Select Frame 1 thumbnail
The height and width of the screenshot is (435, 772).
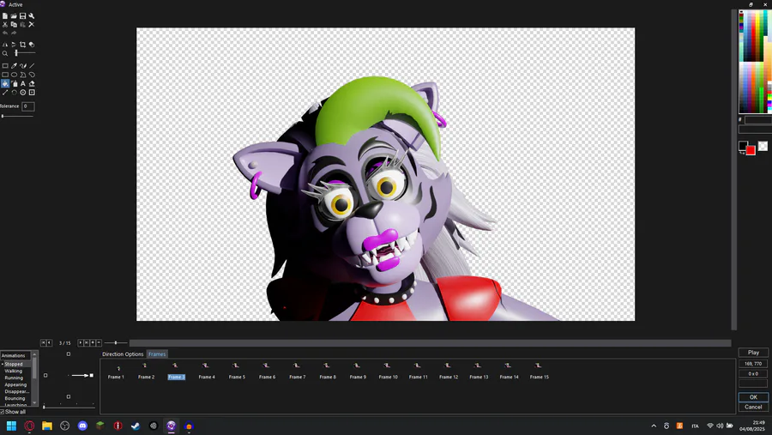[x=116, y=372]
